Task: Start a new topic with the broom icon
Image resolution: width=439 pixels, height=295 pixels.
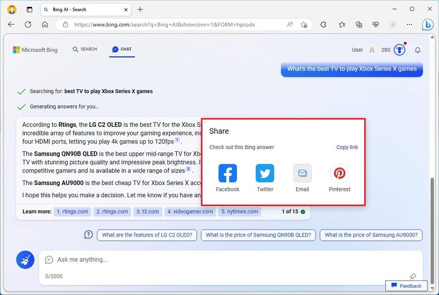Action: [25, 259]
